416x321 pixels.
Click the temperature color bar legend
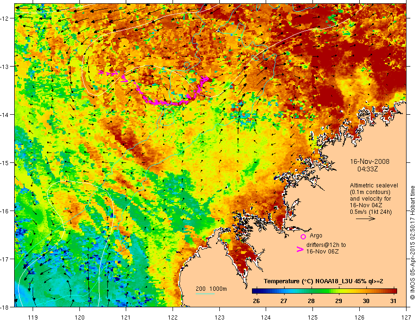coord(324,291)
